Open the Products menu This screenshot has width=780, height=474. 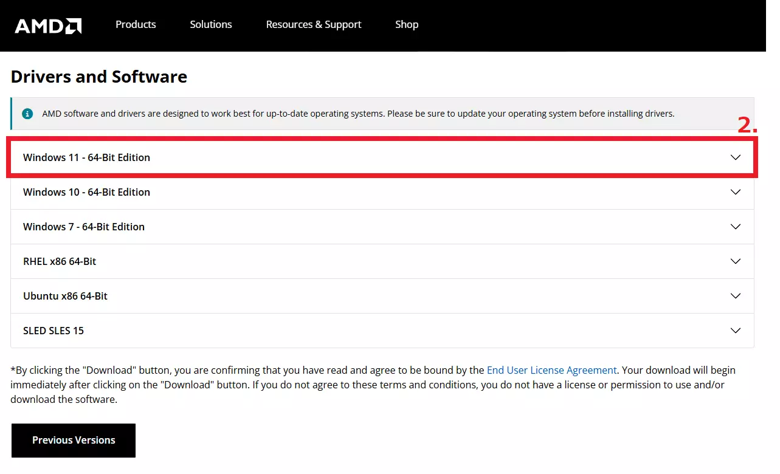tap(136, 24)
